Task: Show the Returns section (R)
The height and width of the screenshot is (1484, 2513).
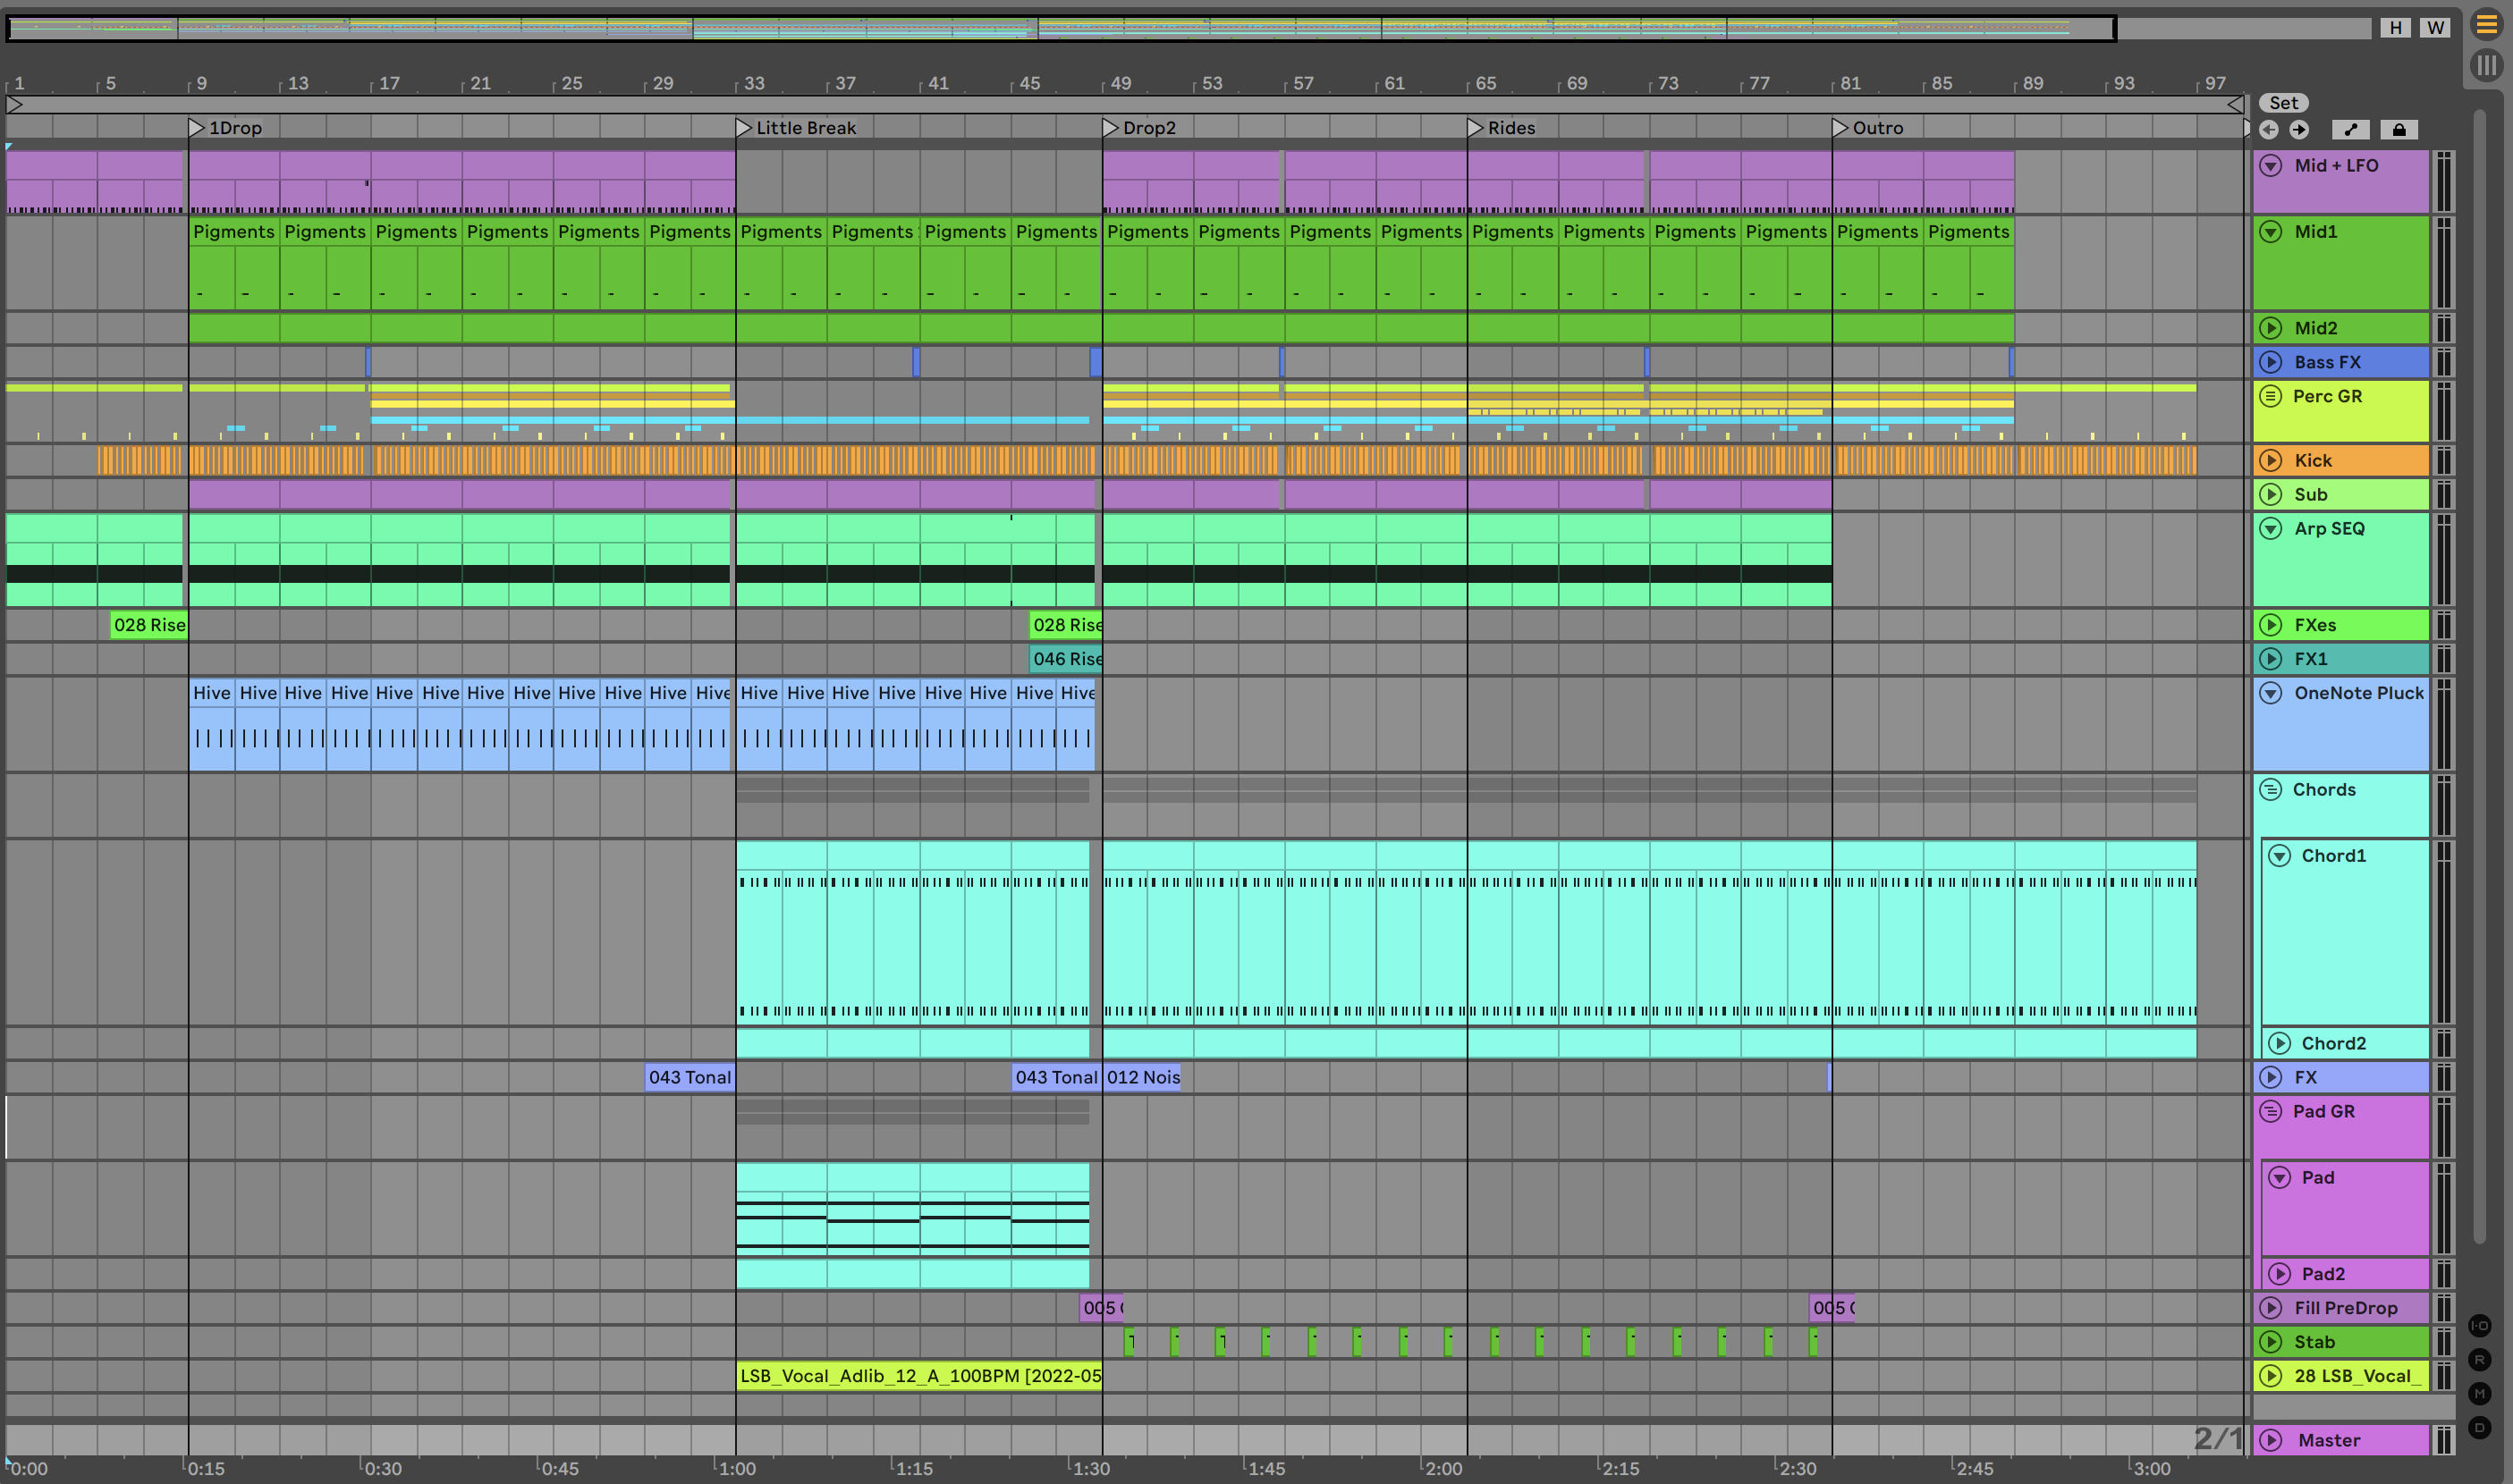Action: (2479, 1360)
